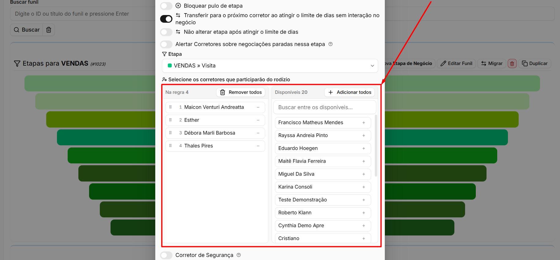Click plus icon next to Cynthia Demo Apre
Screen dimensions: 560x260
coord(364,226)
